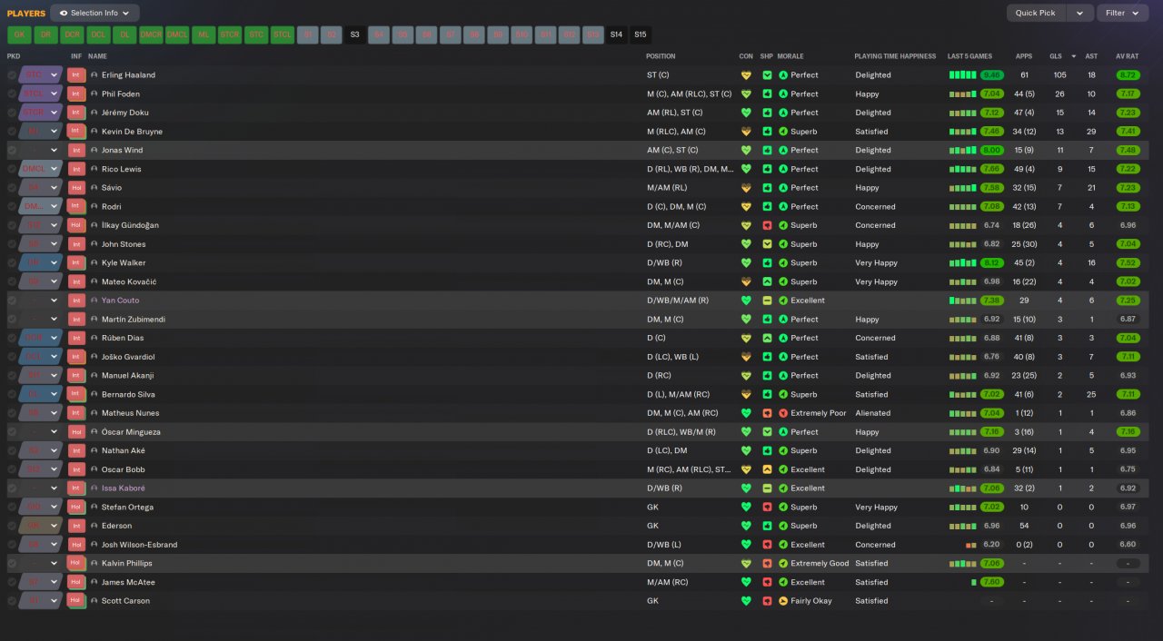Click the Hol badge for Scott Carson
The height and width of the screenshot is (641, 1163).
tap(76, 601)
